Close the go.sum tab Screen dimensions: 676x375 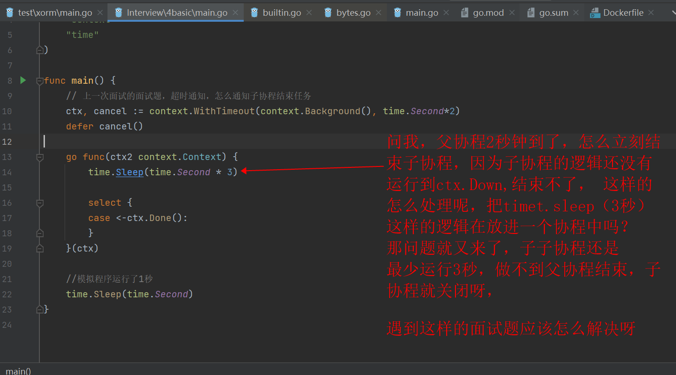pyautogui.click(x=577, y=13)
